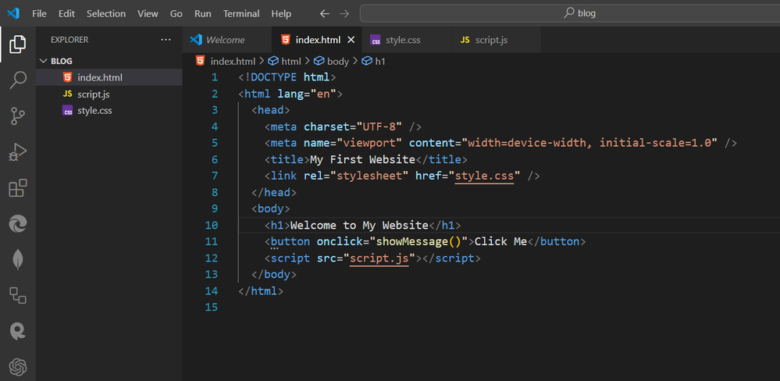Open the Search view icon

pyautogui.click(x=18, y=80)
